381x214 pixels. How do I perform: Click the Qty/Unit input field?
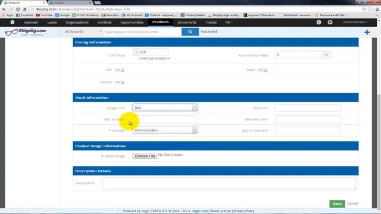point(308,108)
